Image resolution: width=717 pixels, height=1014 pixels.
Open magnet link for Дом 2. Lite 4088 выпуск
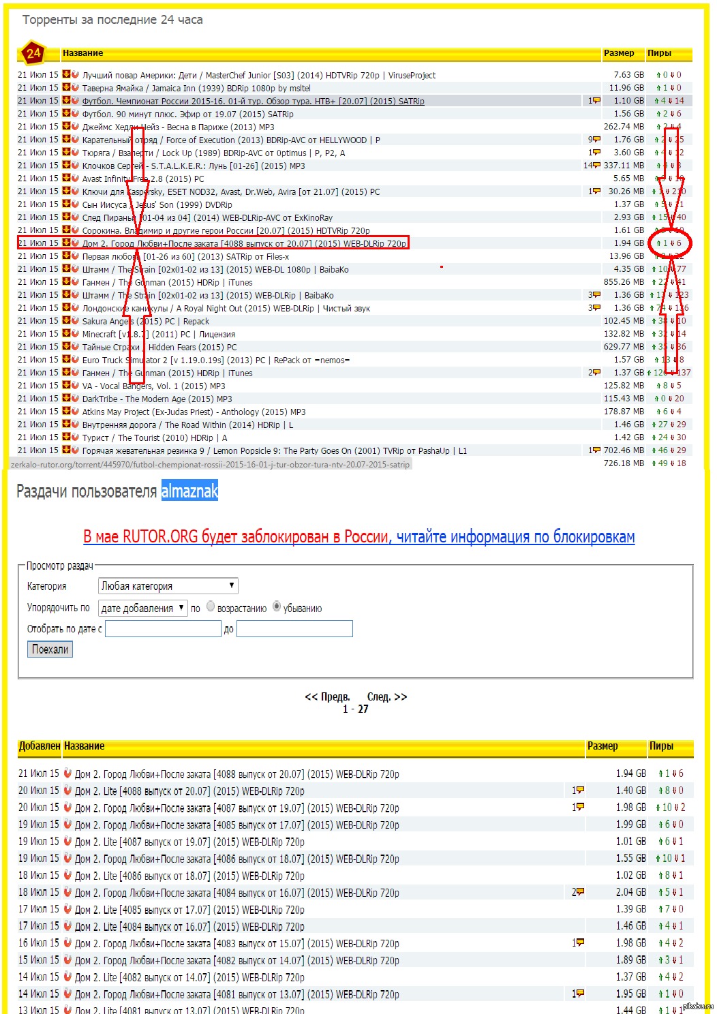[67, 790]
